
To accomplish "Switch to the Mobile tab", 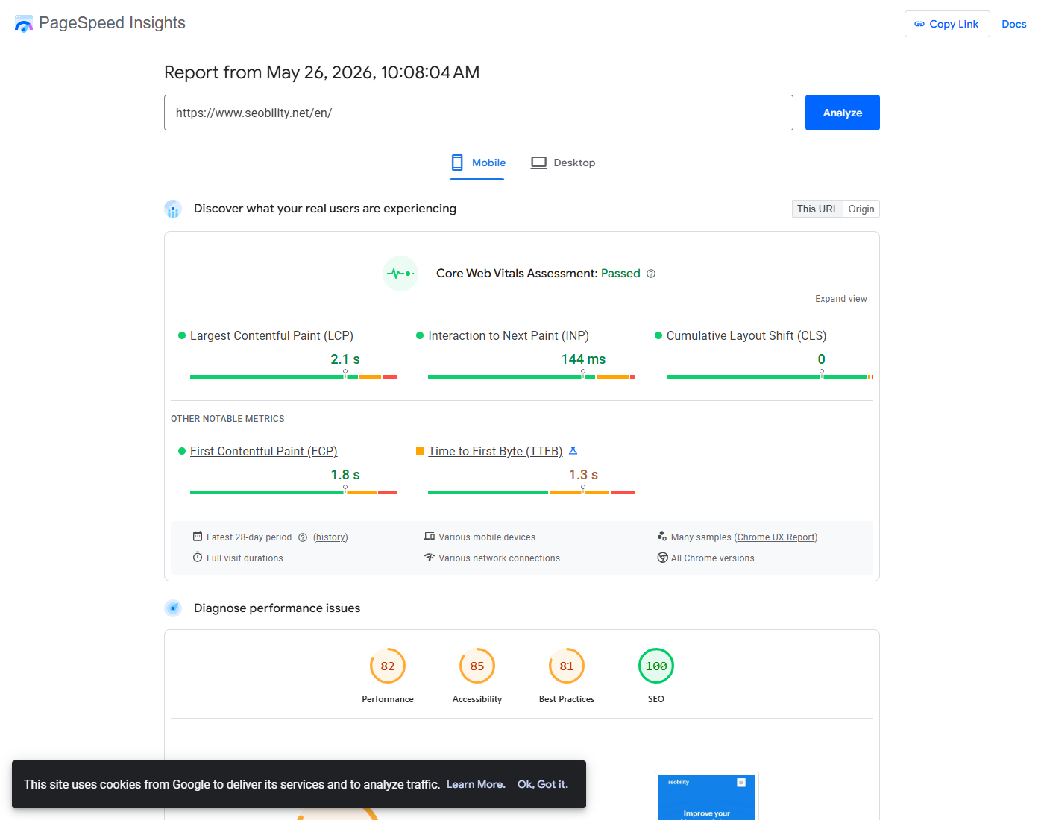I will (x=477, y=163).
